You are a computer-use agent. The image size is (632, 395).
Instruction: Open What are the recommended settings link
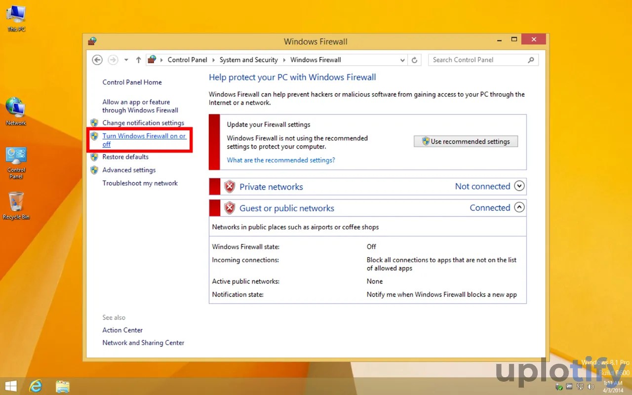click(x=281, y=160)
